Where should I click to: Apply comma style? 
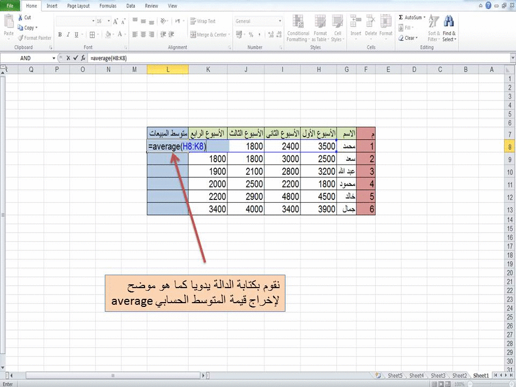(259, 34)
